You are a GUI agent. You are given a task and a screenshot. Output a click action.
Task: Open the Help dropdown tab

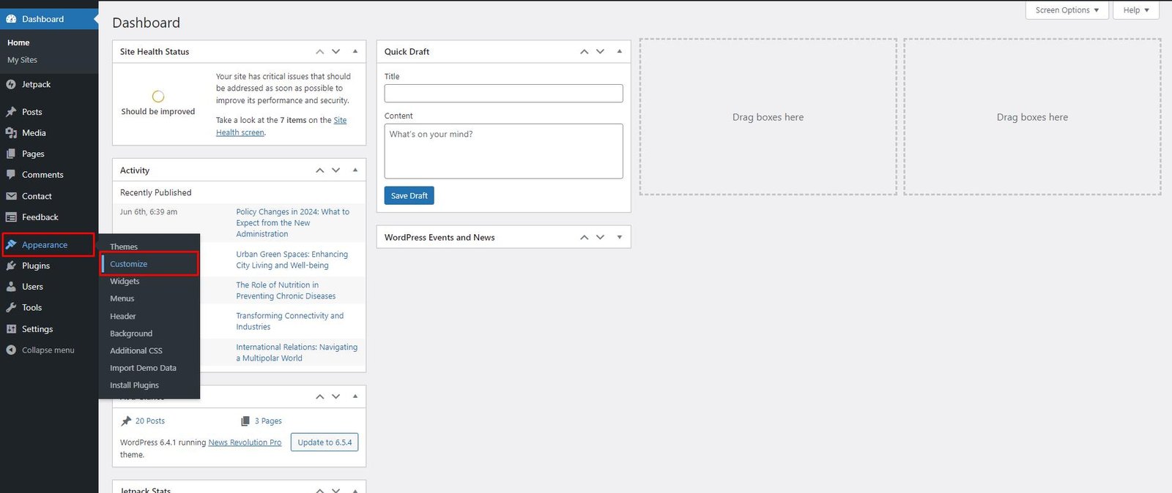tap(1136, 10)
